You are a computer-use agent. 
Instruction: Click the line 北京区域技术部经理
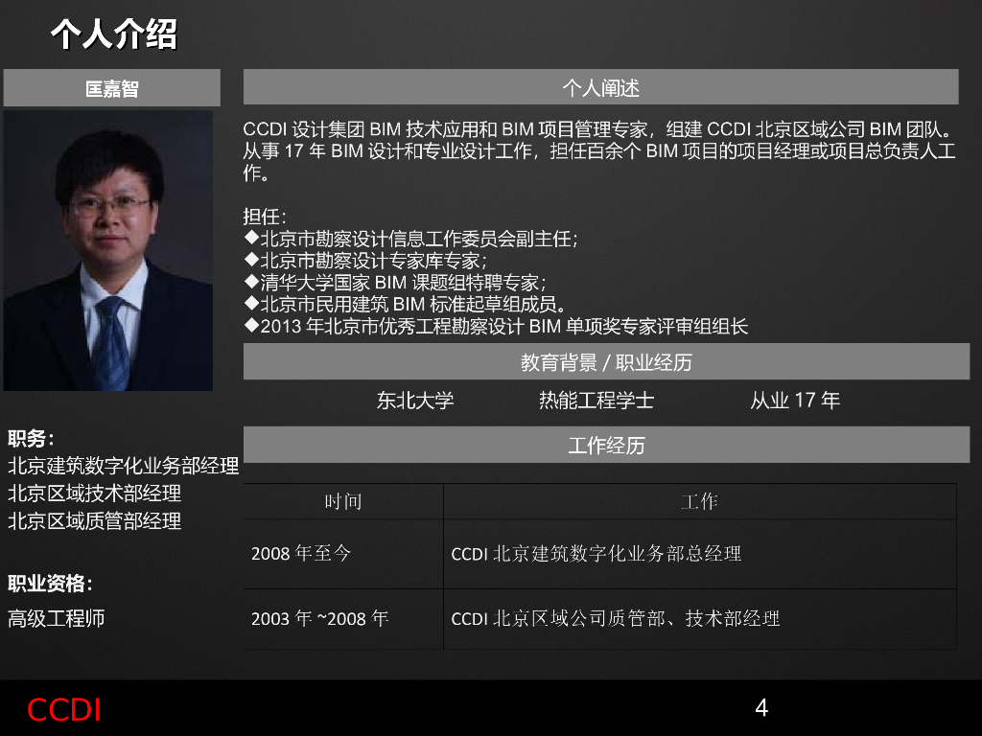(x=95, y=494)
